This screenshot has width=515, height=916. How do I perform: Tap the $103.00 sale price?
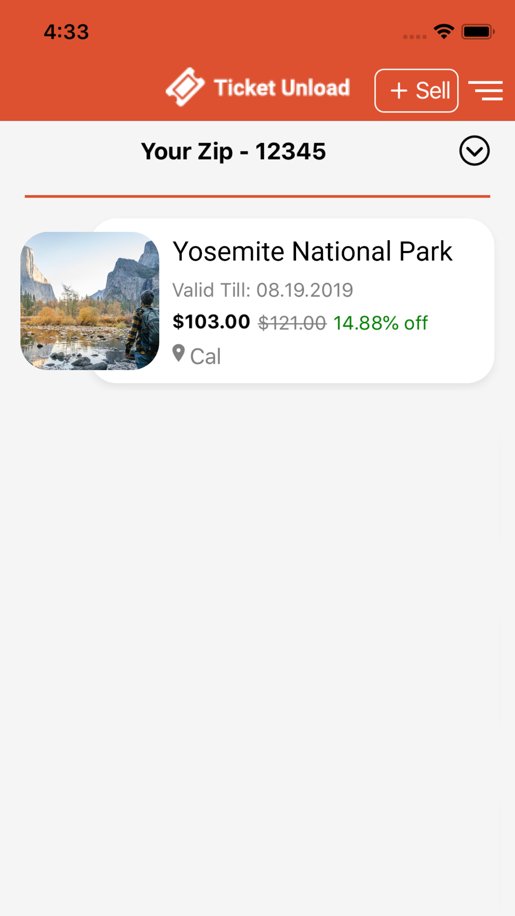point(211,322)
